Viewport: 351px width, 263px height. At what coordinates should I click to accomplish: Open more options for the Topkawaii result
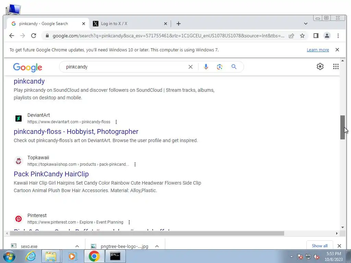pos(135,164)
